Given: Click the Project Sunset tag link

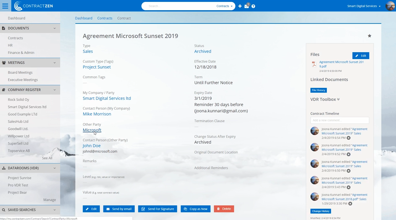Looking at the screenshot, I should coord(97,67).
